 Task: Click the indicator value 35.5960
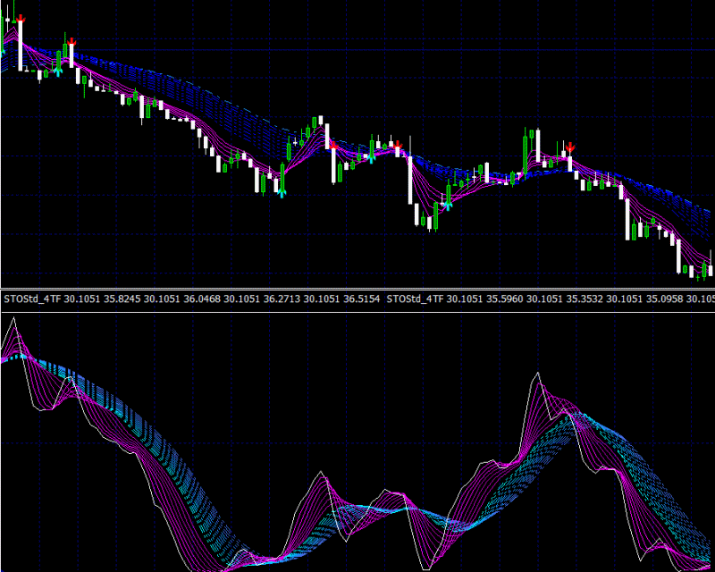point(504,299)
